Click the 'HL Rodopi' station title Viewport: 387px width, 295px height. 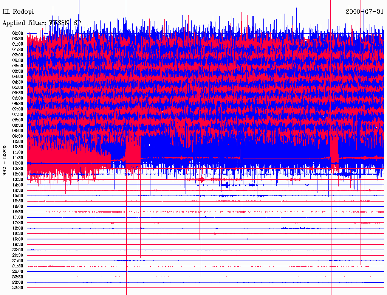(18, 12)
